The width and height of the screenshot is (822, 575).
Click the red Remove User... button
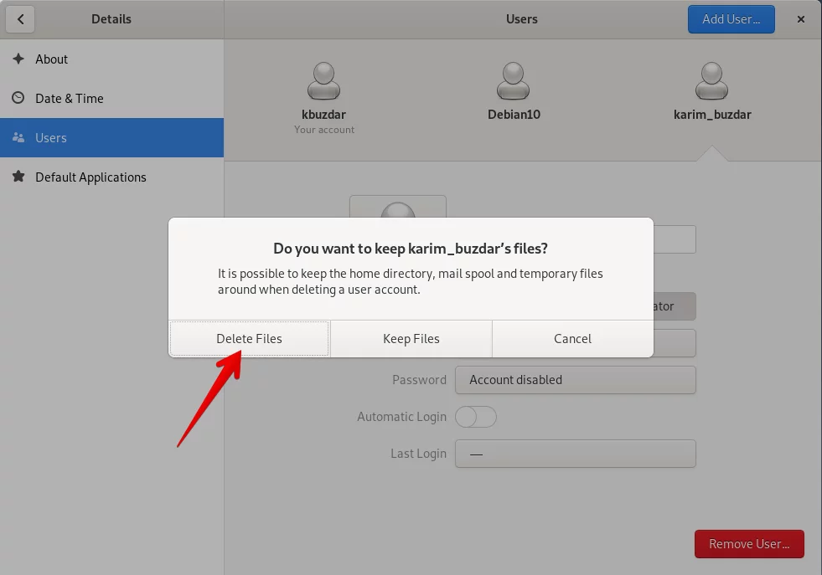749,544
